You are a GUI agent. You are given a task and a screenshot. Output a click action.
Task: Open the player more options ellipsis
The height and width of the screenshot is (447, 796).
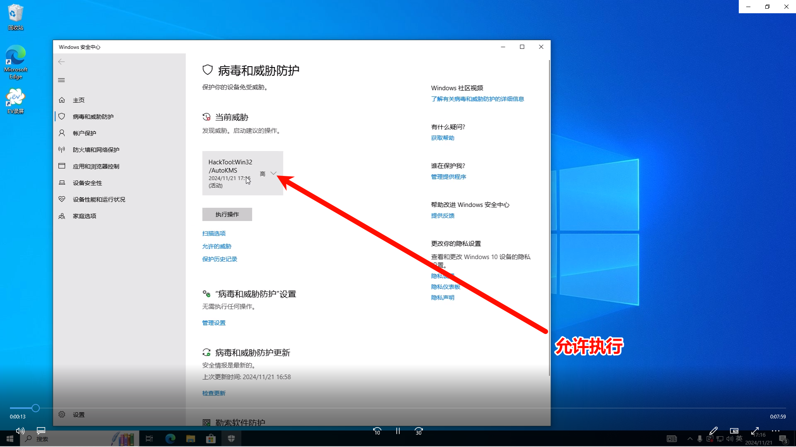pos(776,431)
